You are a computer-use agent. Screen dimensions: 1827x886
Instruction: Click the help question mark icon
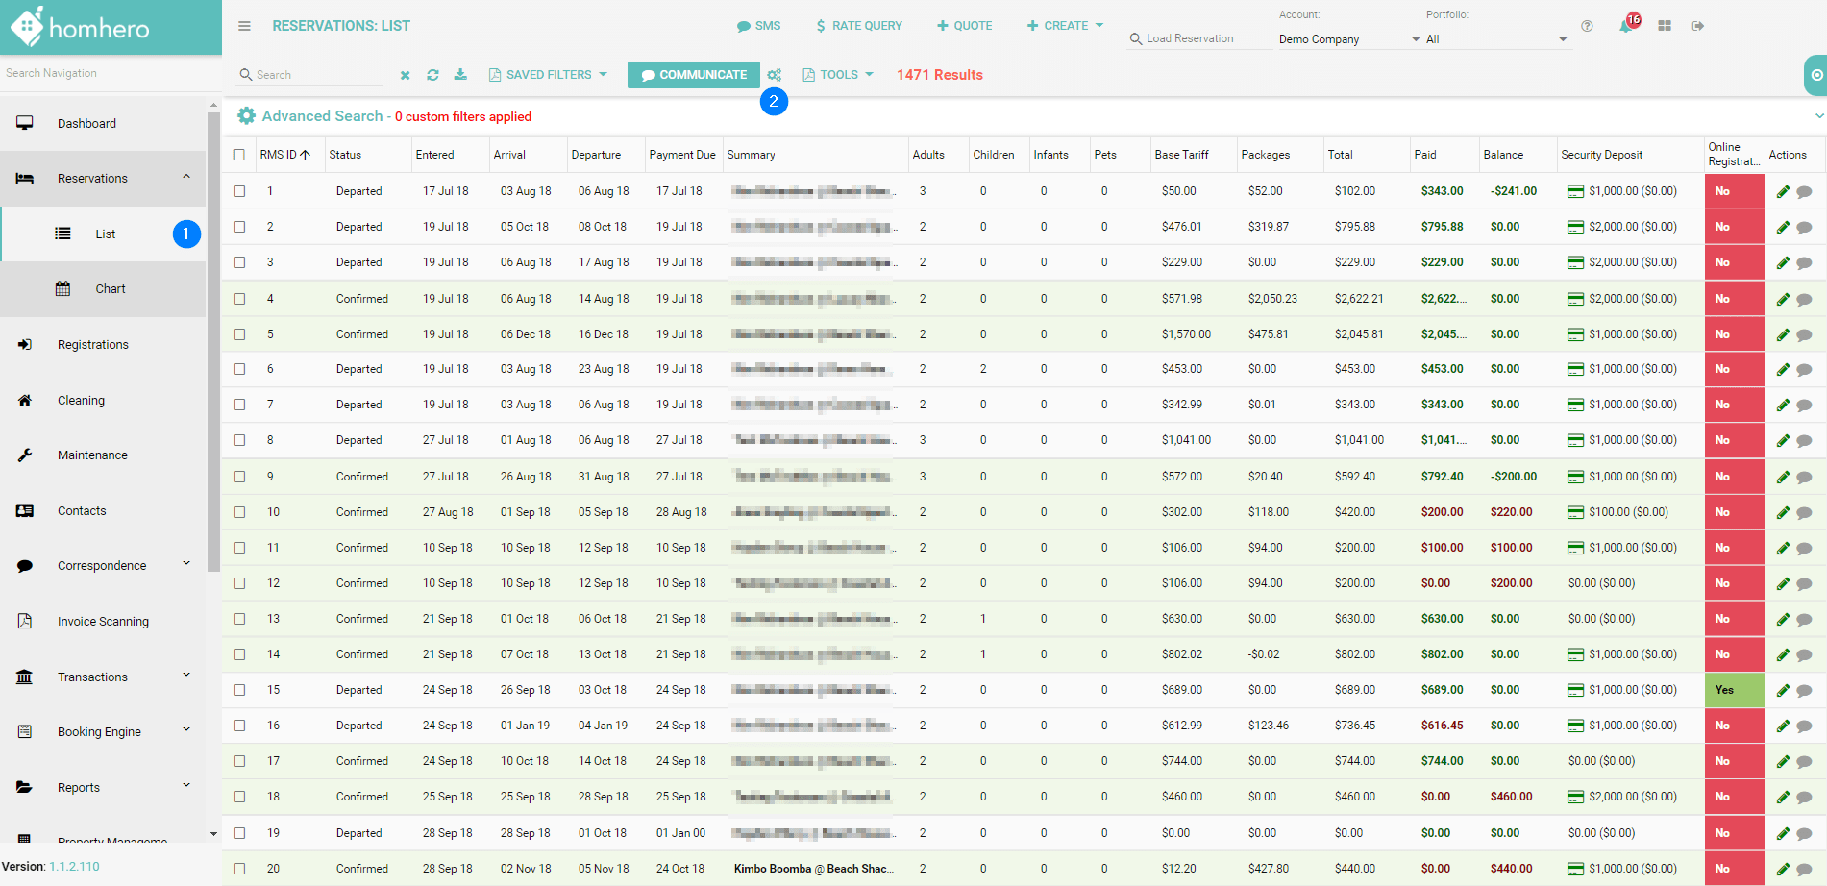click(x=1587, y=26)
